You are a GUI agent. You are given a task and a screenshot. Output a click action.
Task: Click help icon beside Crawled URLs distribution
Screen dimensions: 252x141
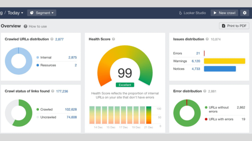point(52,39)
